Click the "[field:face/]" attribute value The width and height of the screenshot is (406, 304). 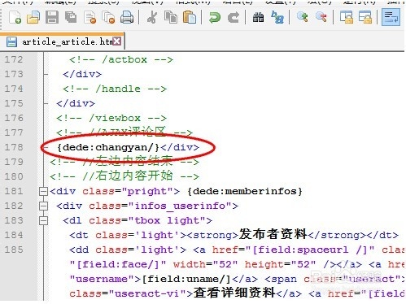118,264
